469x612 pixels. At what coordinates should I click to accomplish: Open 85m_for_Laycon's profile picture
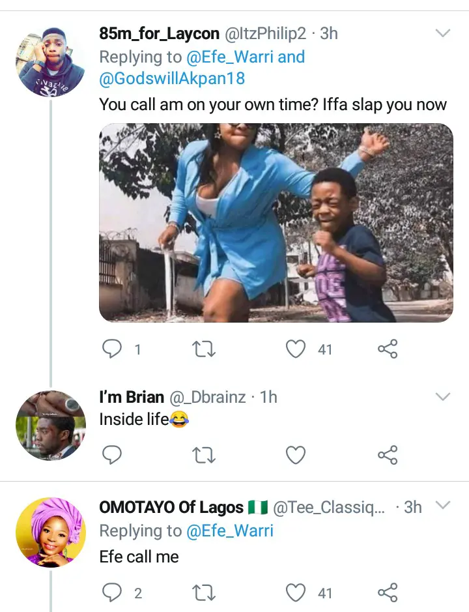[x=50, y=63]
